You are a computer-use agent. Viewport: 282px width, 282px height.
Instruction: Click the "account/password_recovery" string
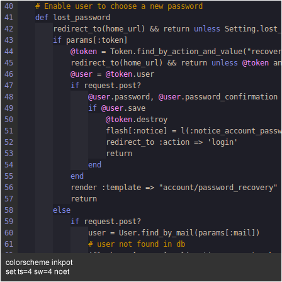[218, 188]
